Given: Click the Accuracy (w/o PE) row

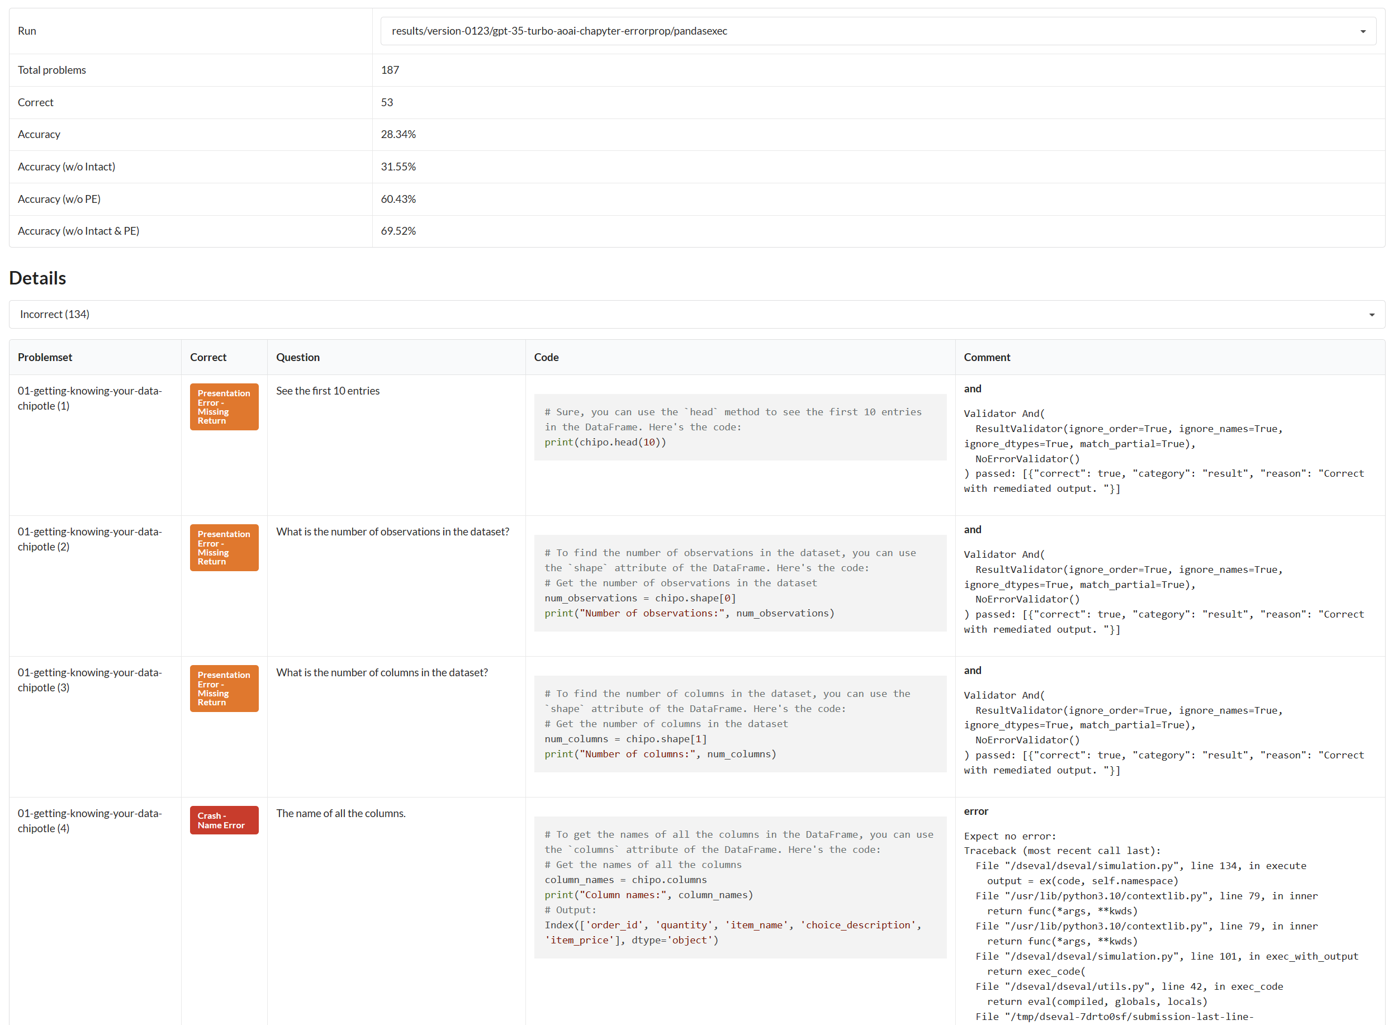Looking at the screenshot, I should pyautogui.click(x=59, y=199).
